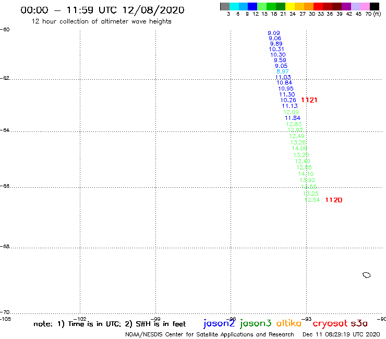Pick the orange swatch in the color scale

pos(309,6)
